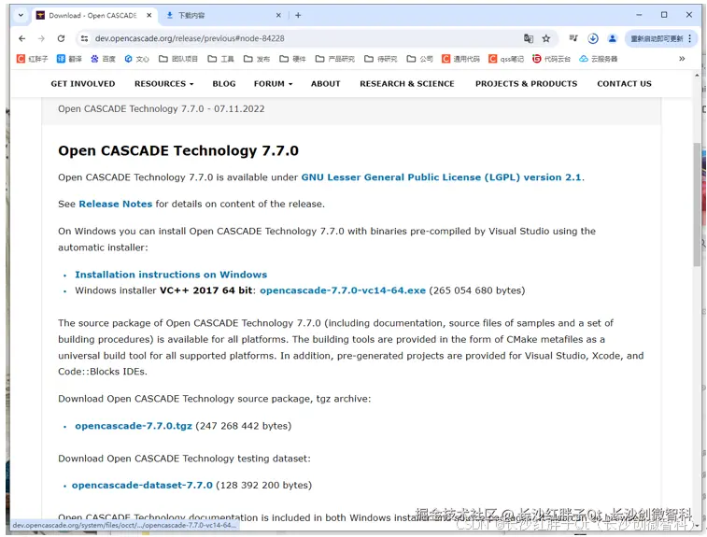
Task: Open the user profile icon
Action: [613, 38]
